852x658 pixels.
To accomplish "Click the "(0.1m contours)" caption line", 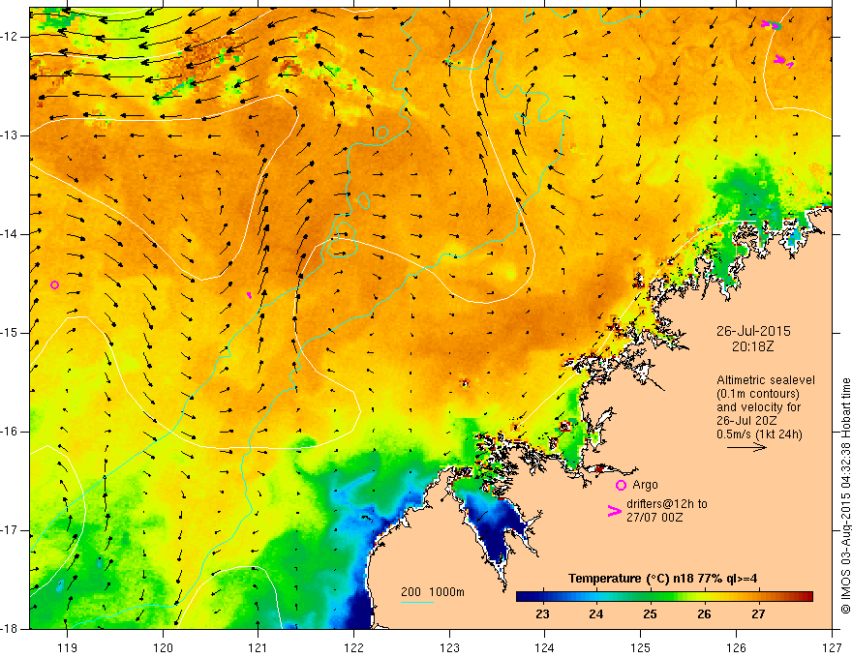I will [758, 394].
